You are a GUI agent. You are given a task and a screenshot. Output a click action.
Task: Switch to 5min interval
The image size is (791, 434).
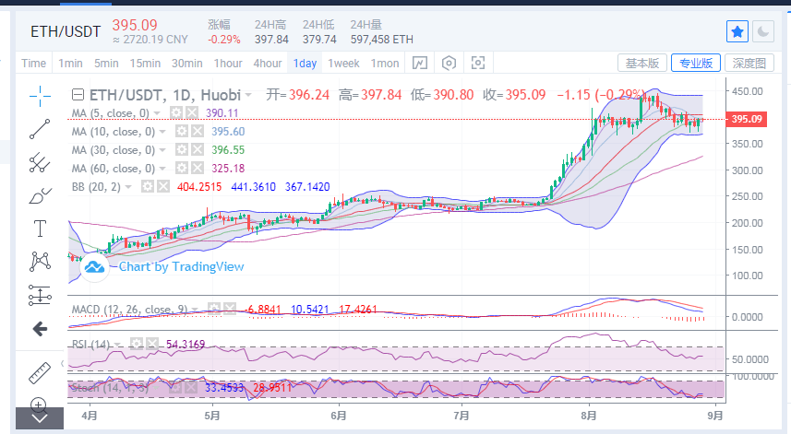pyautogui.click(x=106, y=64)
